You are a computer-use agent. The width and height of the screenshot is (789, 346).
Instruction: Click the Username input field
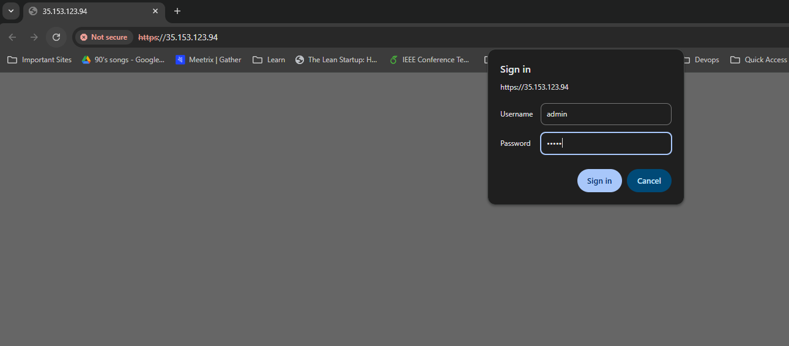point(606,114)
